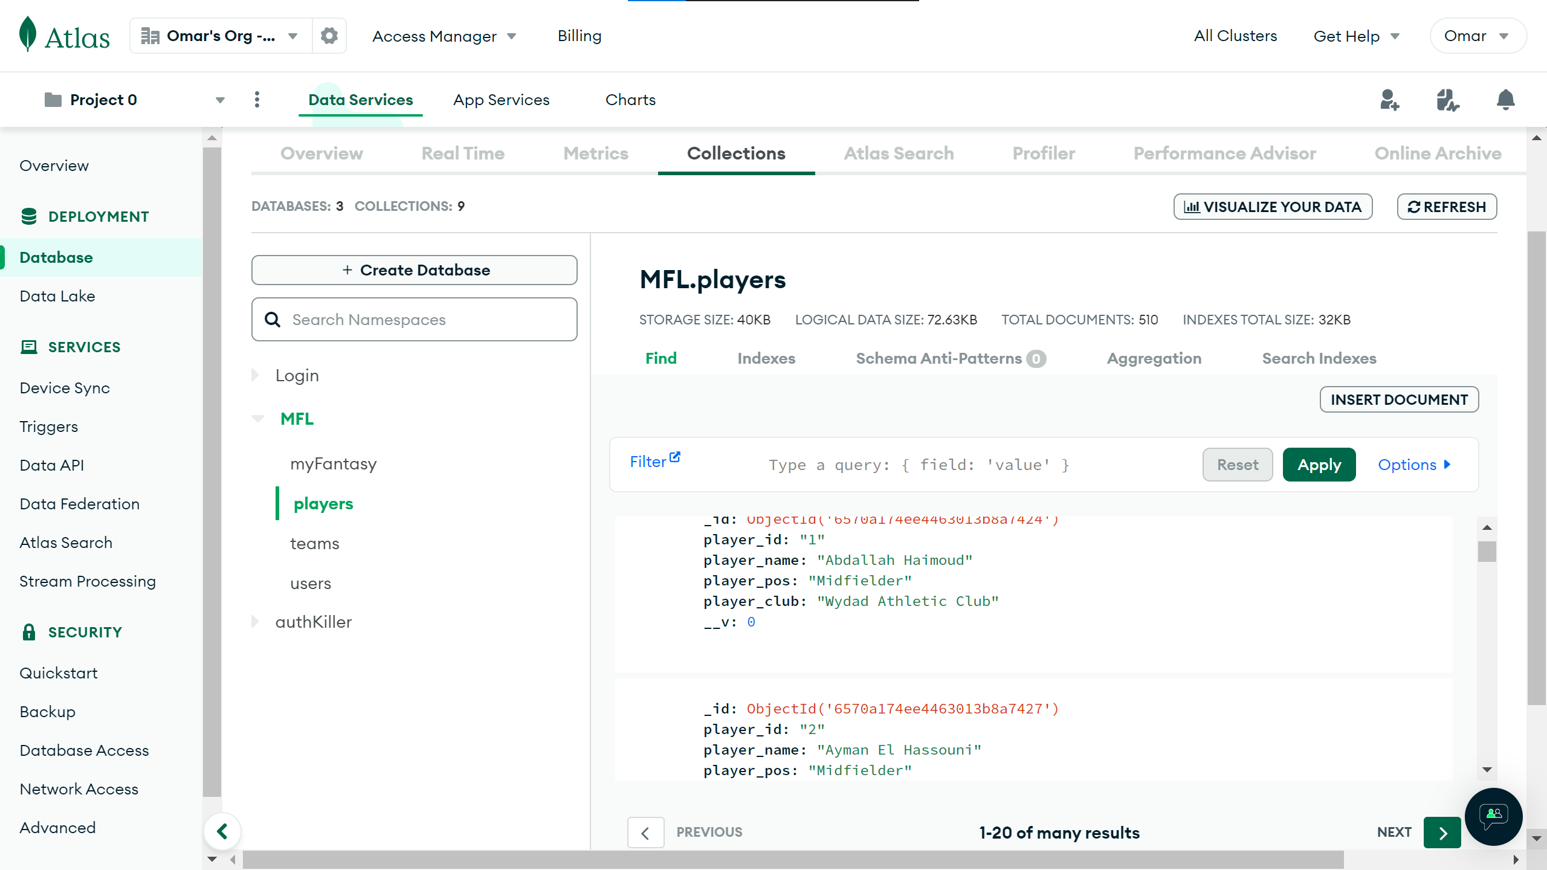Viewport: 1547px width, 870px height.
Task: Open the project activity feed icon
Action: tap(1447, 100)
